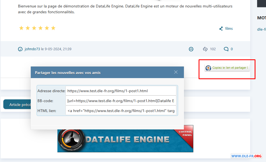This screenshot has height=162, width=266.
Task: Click the BB-code: label
Action: point(45,101)
